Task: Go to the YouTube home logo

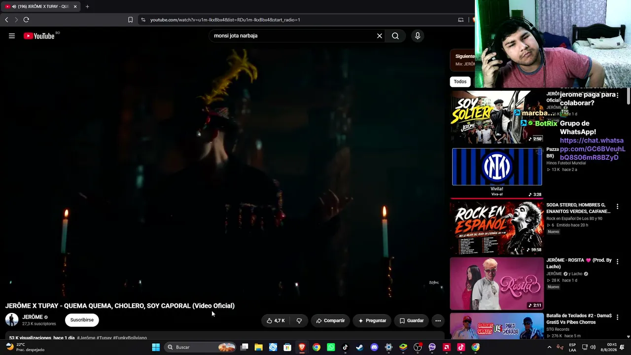Action: pos(39,36)
